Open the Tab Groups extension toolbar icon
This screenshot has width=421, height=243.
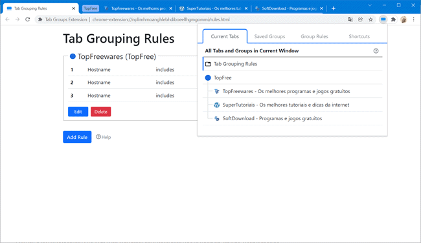coord(383,19)
